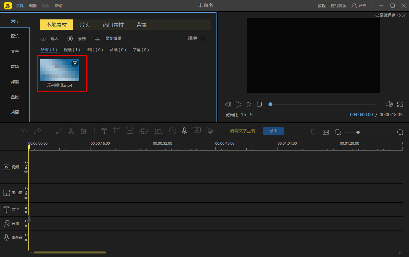The image size is (409, 257).
Task: Click the timeline zoom slider handle
Action: pos(358,132)
